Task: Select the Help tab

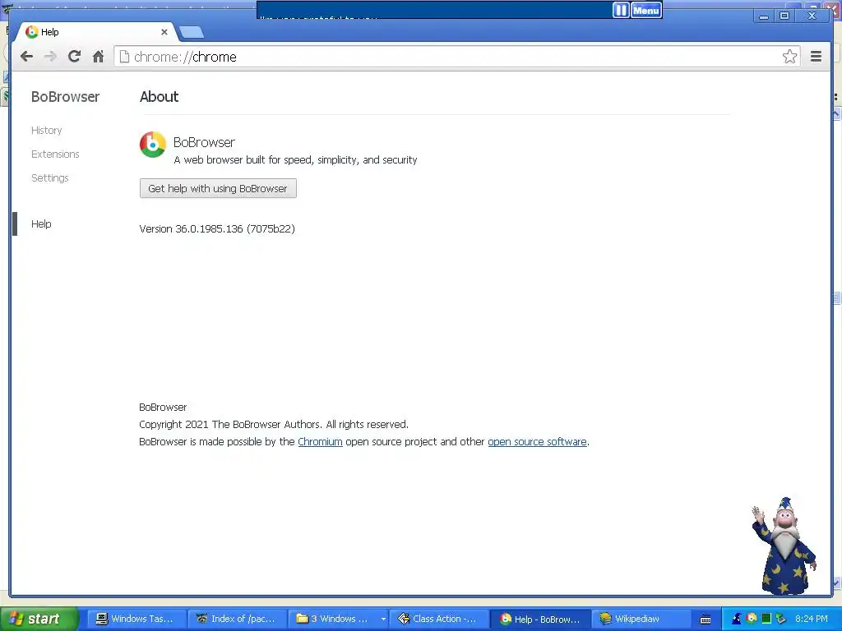Action: (97, 32)
